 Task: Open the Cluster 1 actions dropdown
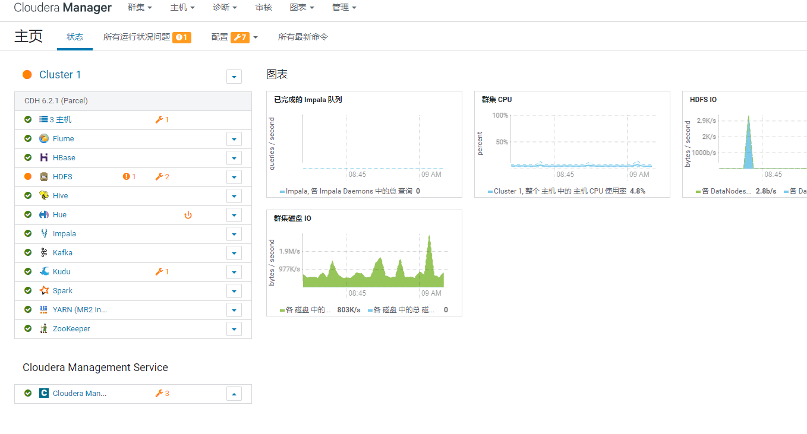click(234, 77)
